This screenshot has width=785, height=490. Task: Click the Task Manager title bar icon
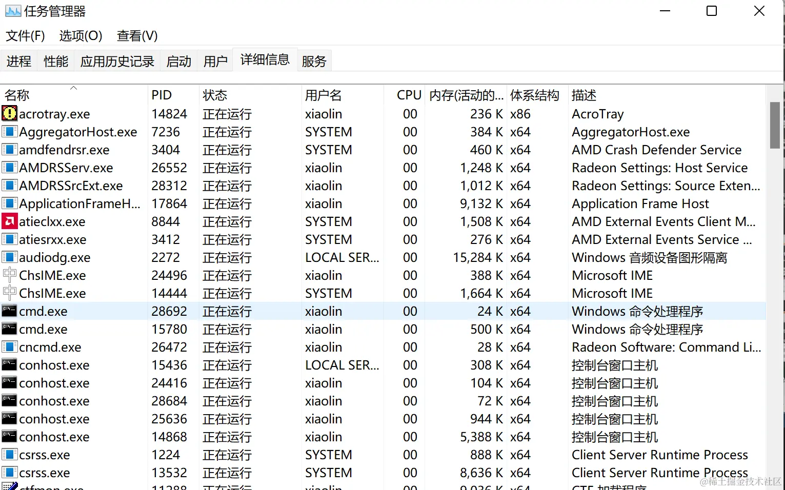(x=13, y=11)
